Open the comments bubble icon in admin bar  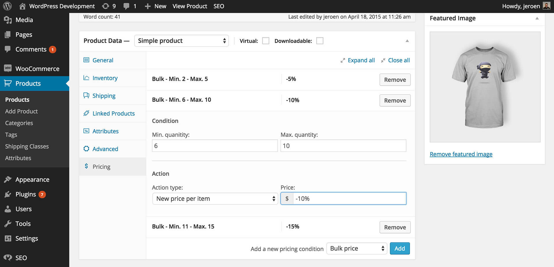click(x=126, y=6)
